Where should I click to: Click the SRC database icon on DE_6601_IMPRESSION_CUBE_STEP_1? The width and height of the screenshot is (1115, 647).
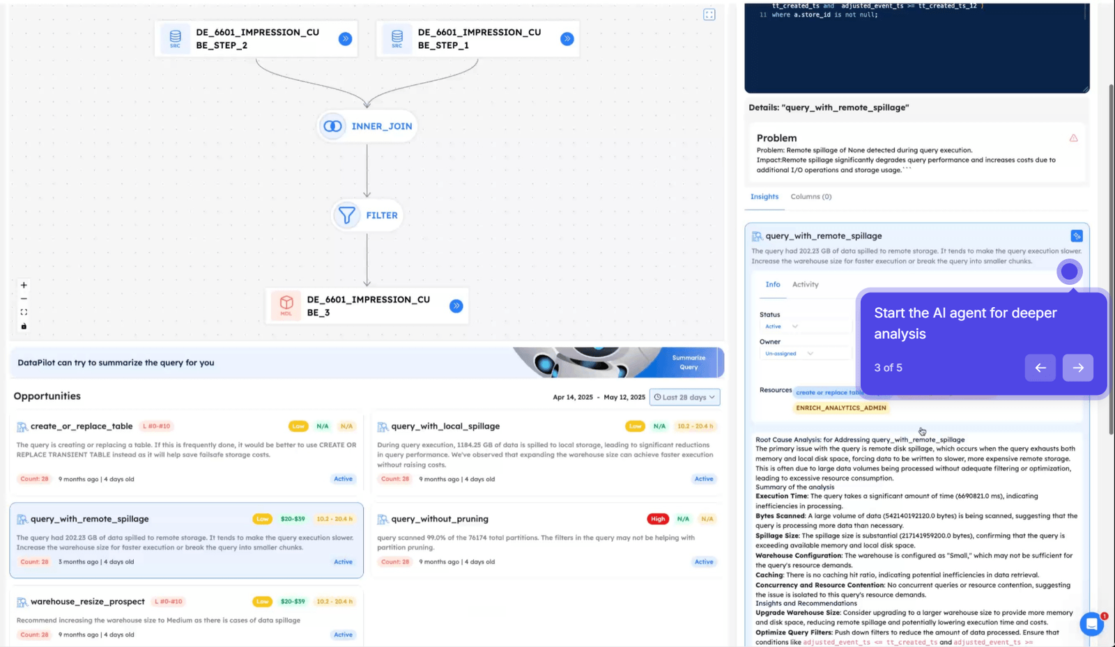(x=397, y=38)
